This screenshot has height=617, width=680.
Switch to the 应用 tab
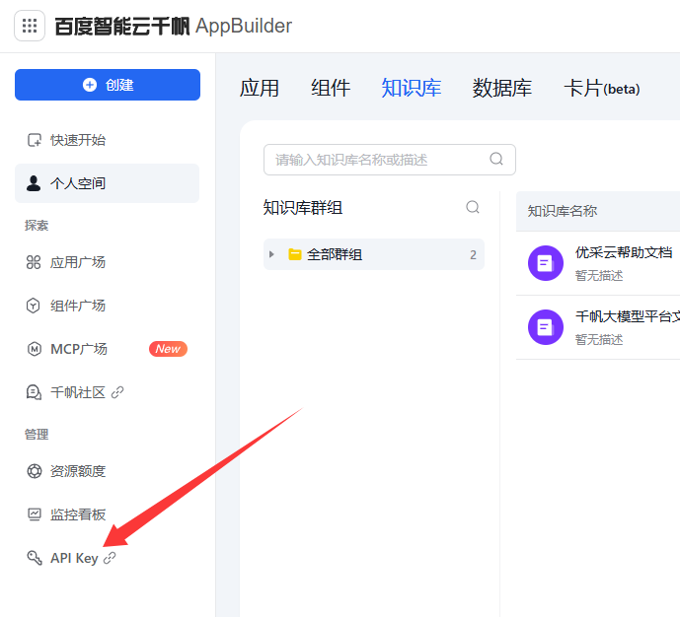coord(260,88)
